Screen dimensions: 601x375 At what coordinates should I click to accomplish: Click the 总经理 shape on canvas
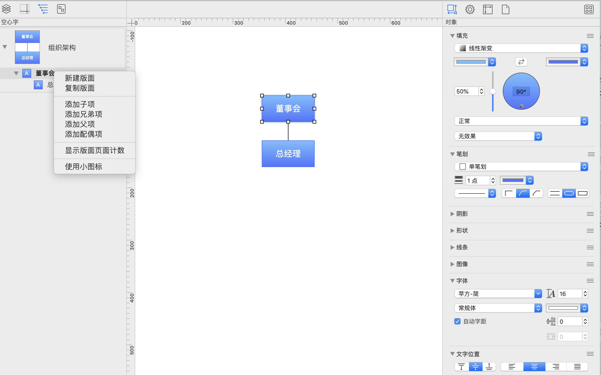tap(288, 153)
